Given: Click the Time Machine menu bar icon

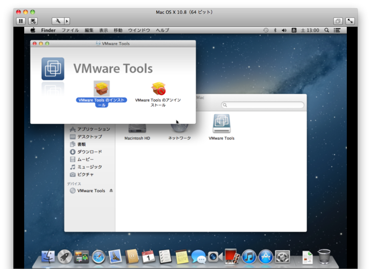Looking at the screenshot, I should pos(266,30).
